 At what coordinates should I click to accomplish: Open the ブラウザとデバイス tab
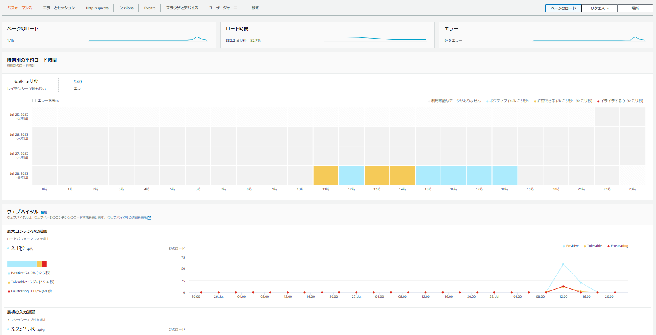pos(182,8)
